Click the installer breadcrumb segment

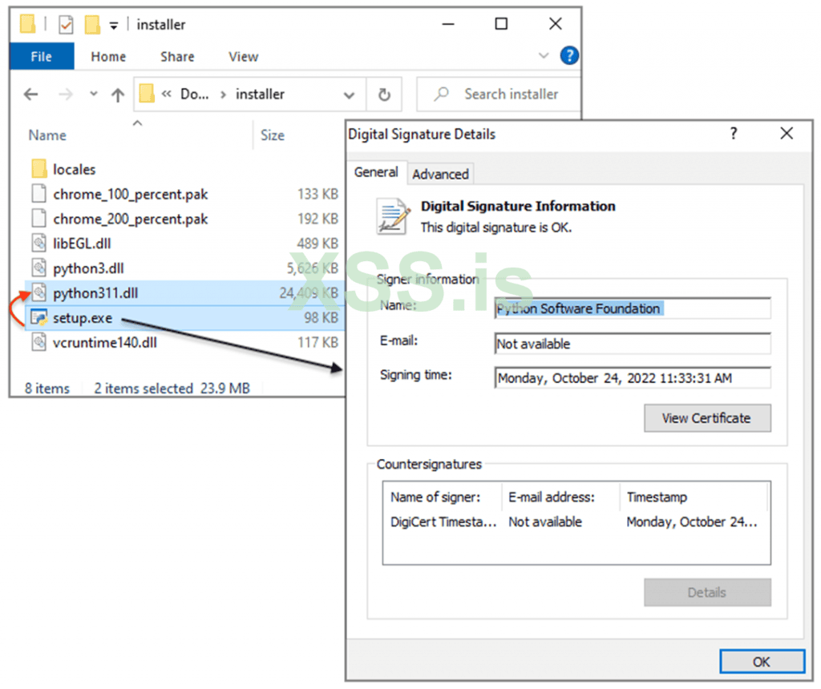[261, 95]
